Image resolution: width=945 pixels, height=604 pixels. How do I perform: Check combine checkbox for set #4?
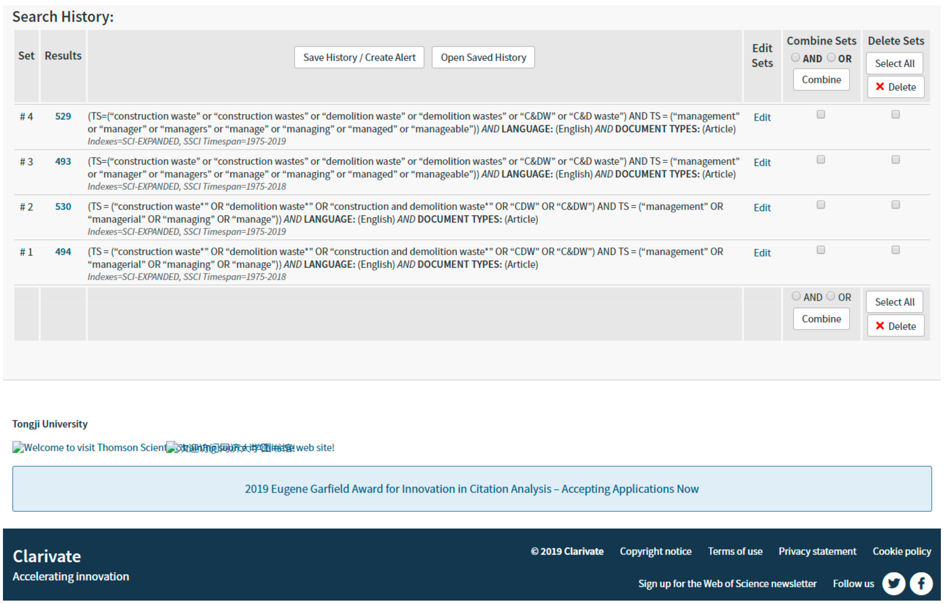tap(821, 115)
